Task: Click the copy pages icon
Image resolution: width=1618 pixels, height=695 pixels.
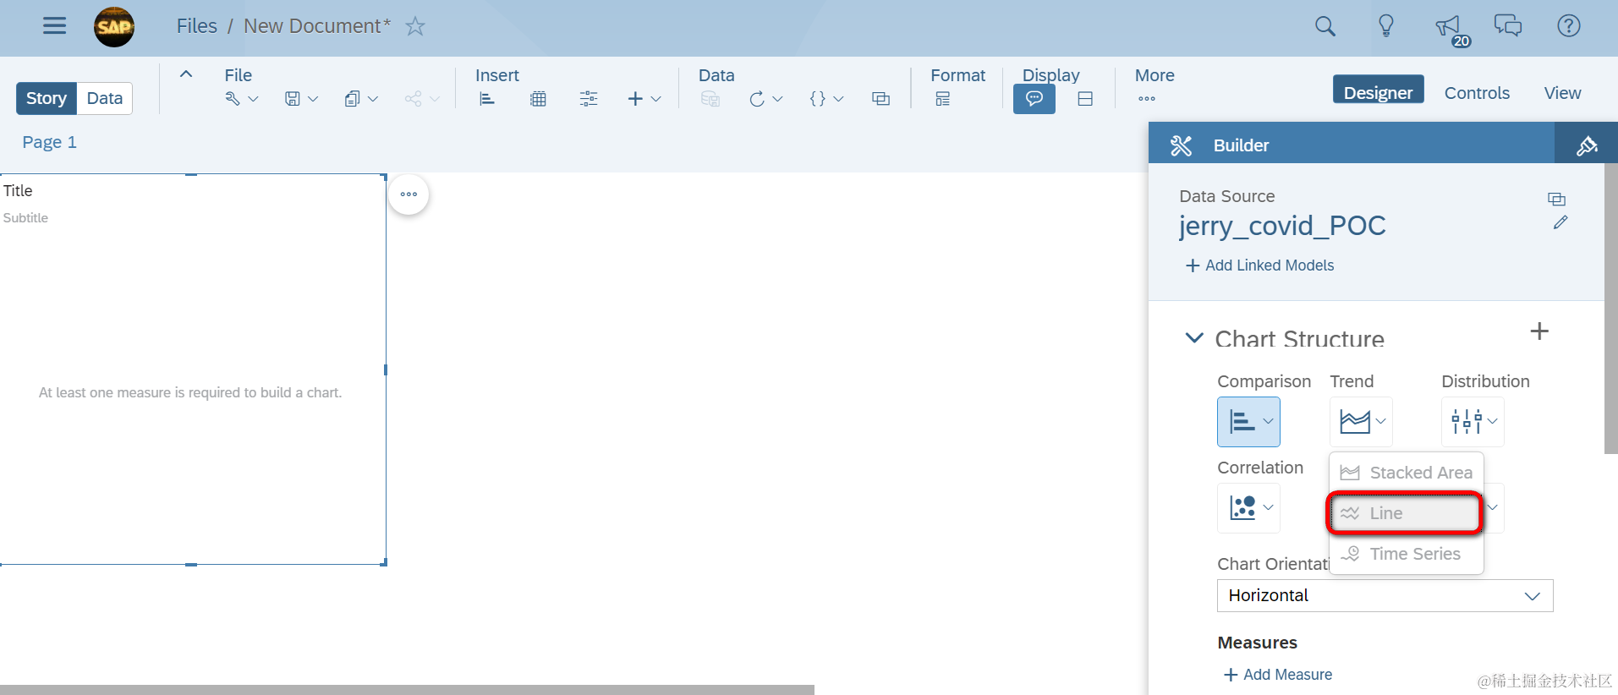Action: tap(353, 99)
